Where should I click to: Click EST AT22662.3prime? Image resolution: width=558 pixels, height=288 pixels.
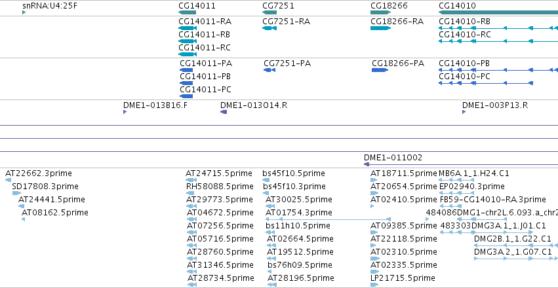pos(39,173)
